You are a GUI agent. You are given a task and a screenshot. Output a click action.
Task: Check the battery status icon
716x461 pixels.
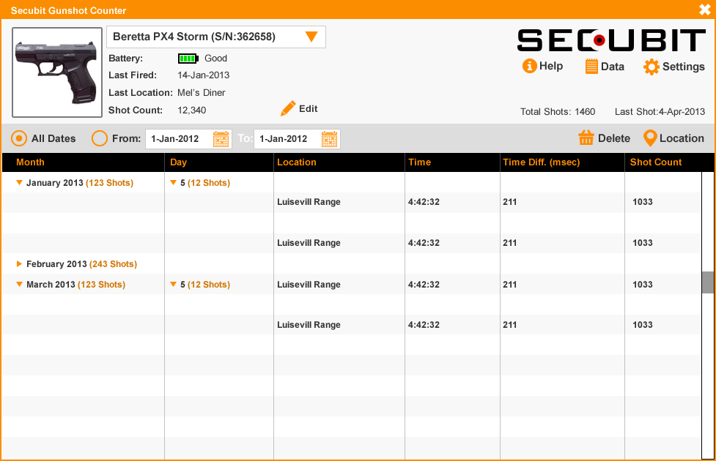pos(188,59)
